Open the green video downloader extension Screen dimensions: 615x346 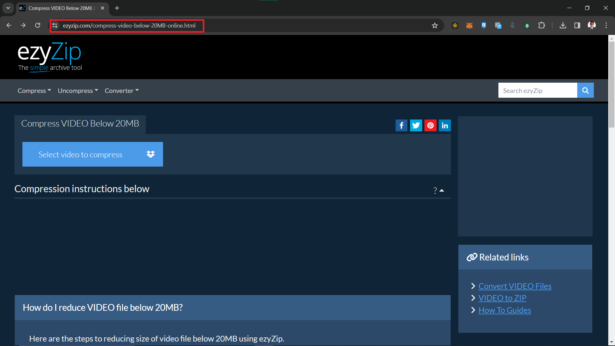pyautogui.click(x=527, y=25)
